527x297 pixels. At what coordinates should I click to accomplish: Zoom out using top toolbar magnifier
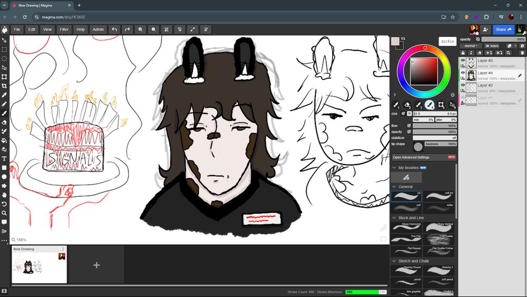point(153,30)
